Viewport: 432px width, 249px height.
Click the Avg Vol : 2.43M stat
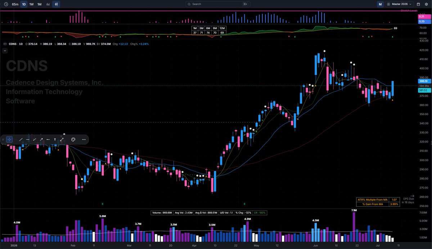183,213
